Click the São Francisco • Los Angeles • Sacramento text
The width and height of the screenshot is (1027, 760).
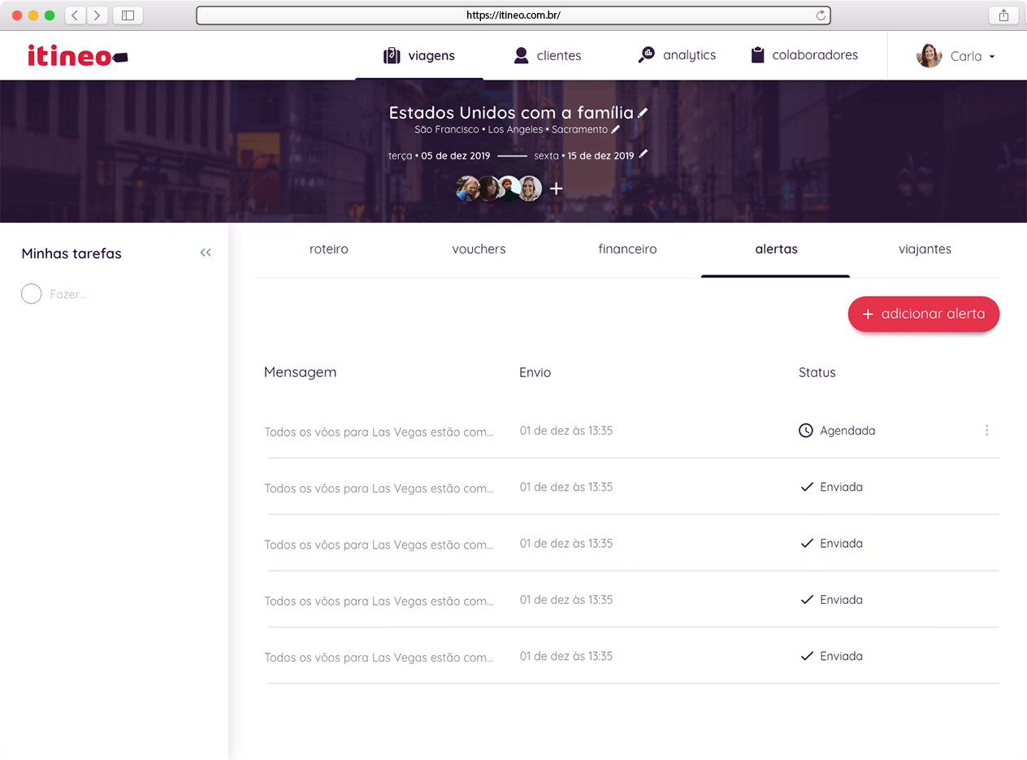pos(511,129)
